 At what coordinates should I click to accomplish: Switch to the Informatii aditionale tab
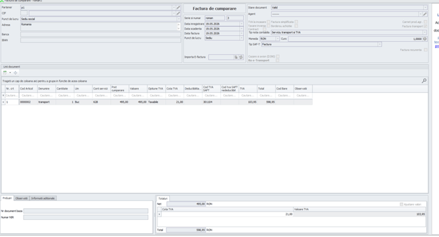click(x=43, y=198)
